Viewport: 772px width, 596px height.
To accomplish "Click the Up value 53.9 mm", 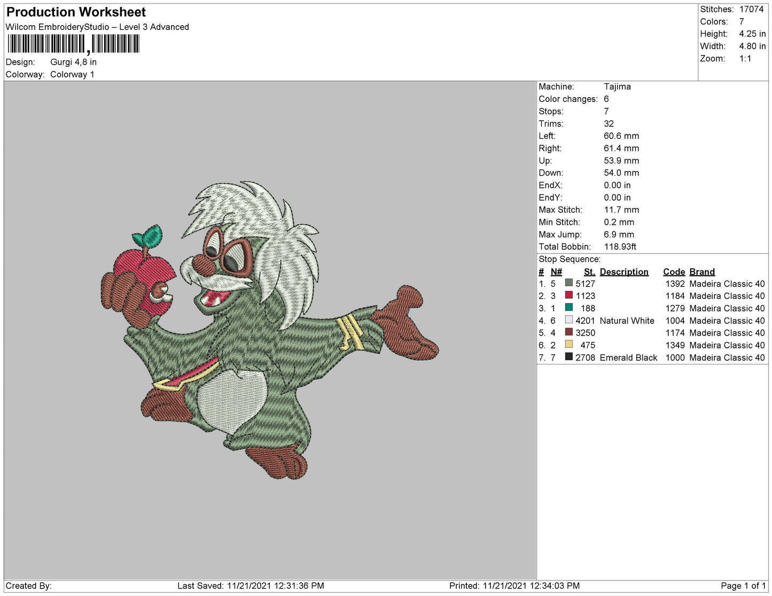I will pos(621,160).
